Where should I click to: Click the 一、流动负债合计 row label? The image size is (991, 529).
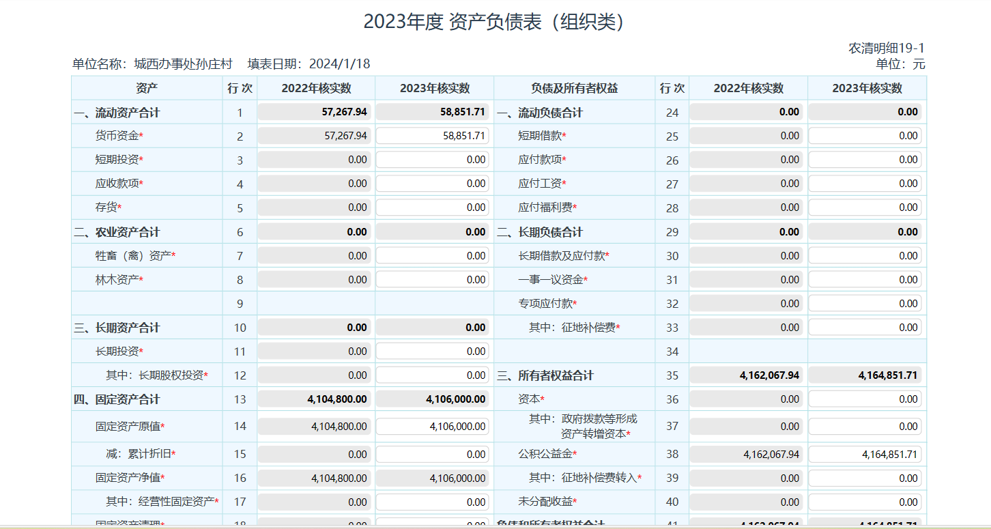tap(540, 113)
